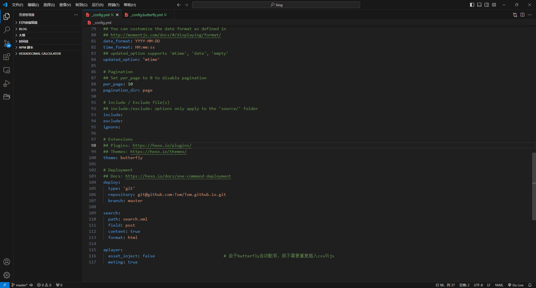Click the editor vertical scrollbar thumb

click(x=534, y=186)
